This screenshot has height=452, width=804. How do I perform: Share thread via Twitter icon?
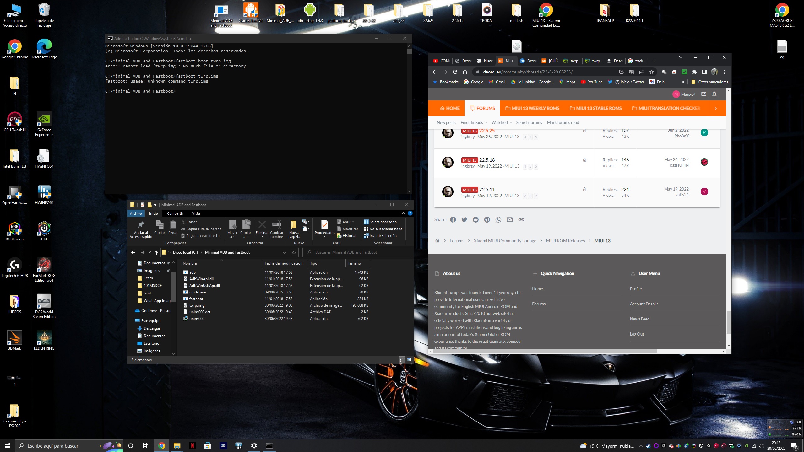point(464,220)
